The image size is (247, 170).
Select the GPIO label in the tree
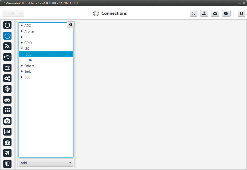[x=28, y=43]
